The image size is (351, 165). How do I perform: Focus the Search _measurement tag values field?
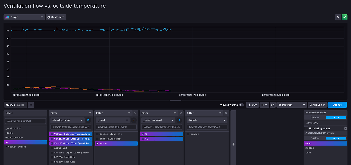click(162, 127)
